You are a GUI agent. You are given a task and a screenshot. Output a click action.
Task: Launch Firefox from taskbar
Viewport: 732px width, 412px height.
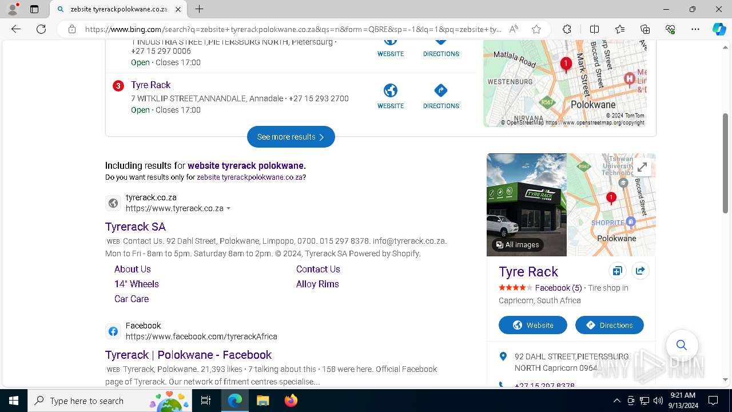(291, 401)
